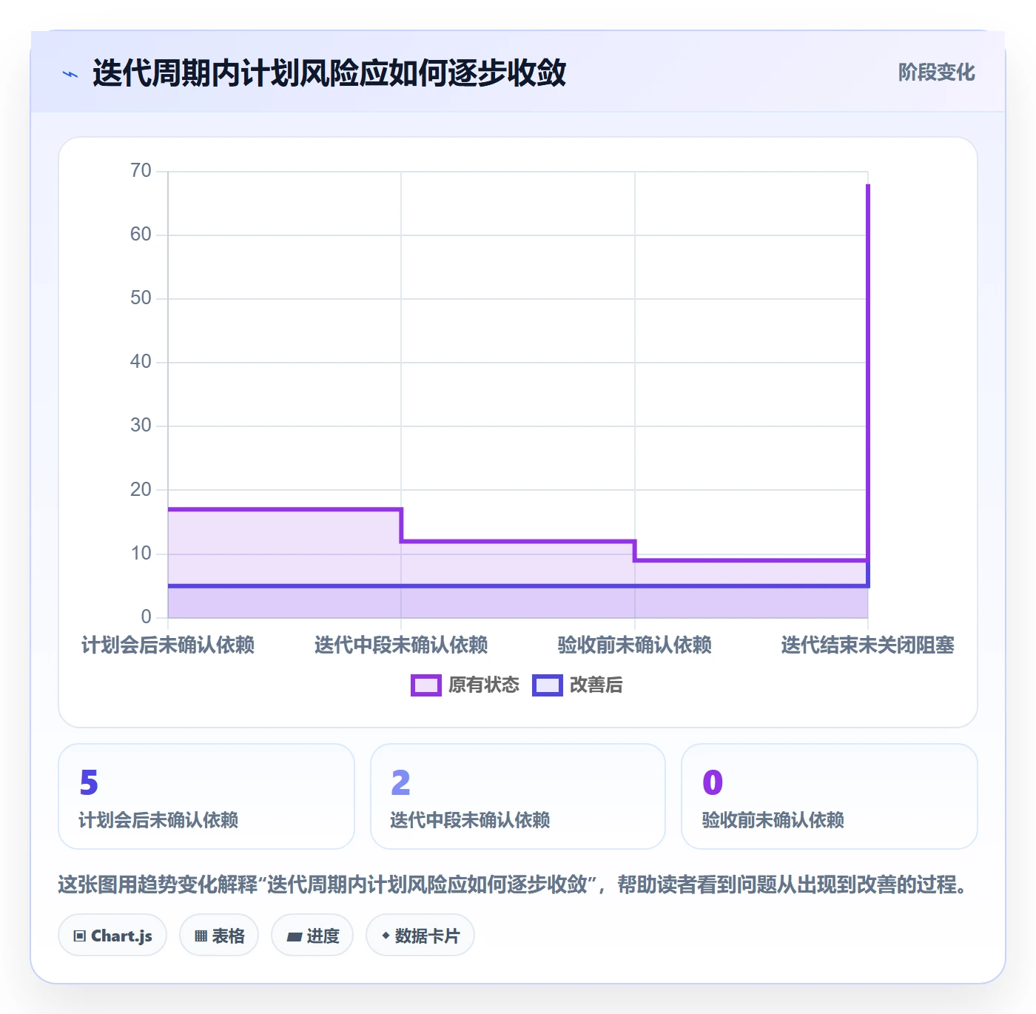The height and width of the screenshot is (1014, 1036).
Task: Click the y-axis value 20
Action: coord(141,490)
